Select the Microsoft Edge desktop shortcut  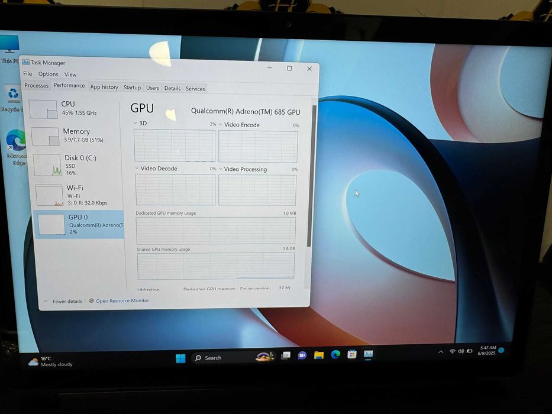tap(16, 147)
